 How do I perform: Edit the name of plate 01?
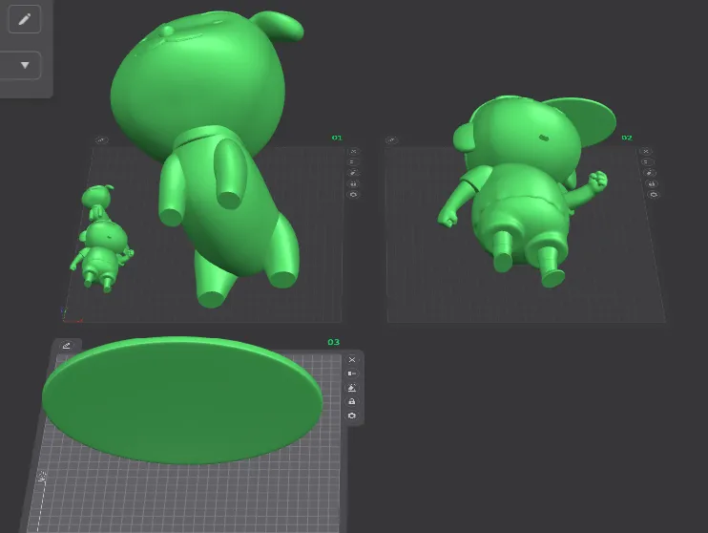click(x=102, y=140)
